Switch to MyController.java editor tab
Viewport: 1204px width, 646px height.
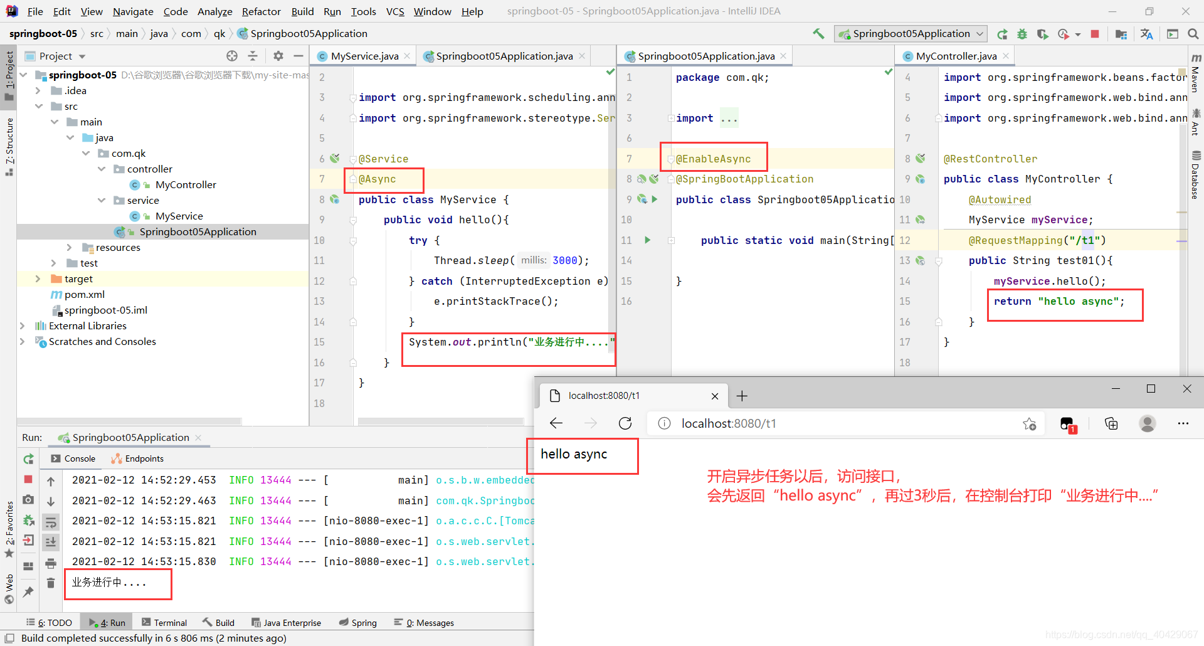click(956, 56)
